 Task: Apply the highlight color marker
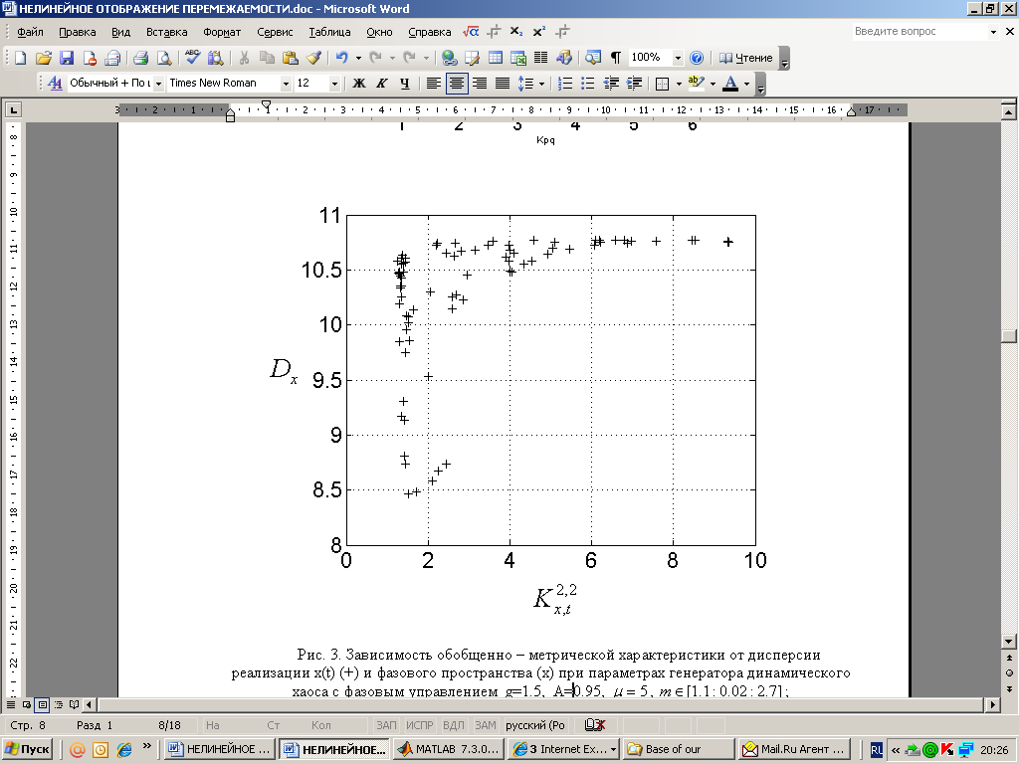[x=697, y=84]
